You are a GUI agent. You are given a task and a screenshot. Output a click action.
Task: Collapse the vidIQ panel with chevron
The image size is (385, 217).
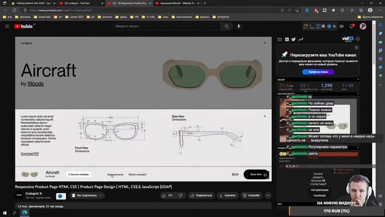click(358, 39)
